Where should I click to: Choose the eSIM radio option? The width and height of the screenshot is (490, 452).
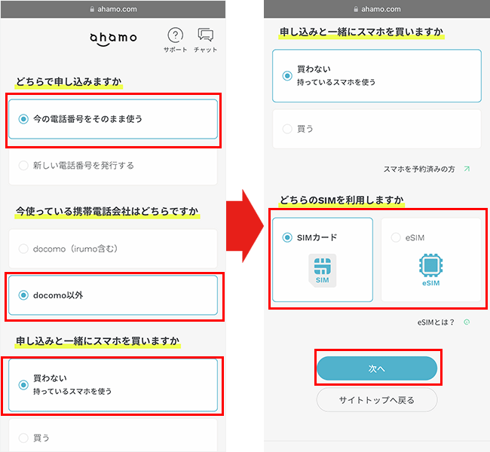[x=431, y=260]
